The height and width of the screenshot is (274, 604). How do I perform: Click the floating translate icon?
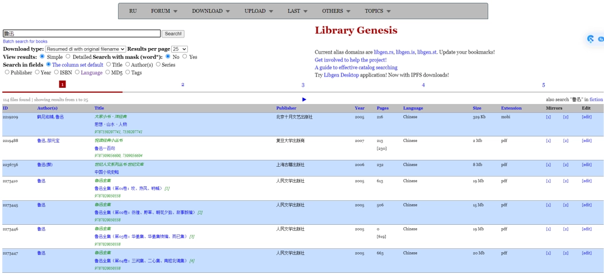(601, 39)
